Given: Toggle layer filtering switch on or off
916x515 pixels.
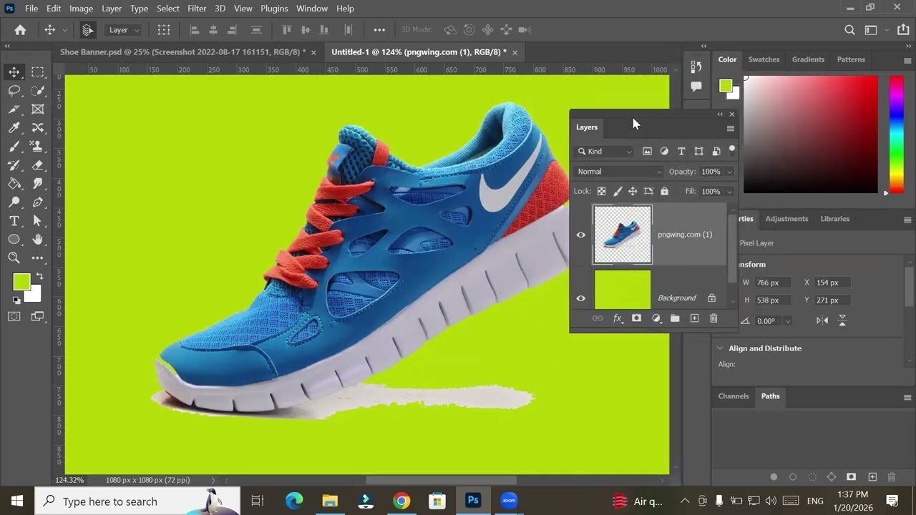Looking at the screenshot, I should tap(731, 149).
